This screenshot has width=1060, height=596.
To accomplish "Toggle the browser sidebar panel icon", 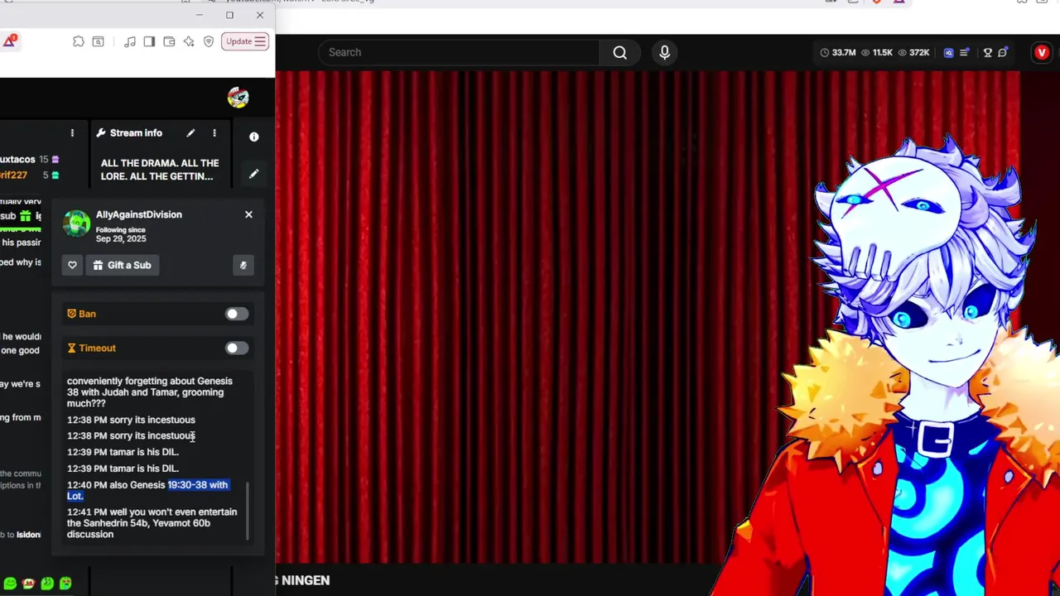I will [149, 41].
